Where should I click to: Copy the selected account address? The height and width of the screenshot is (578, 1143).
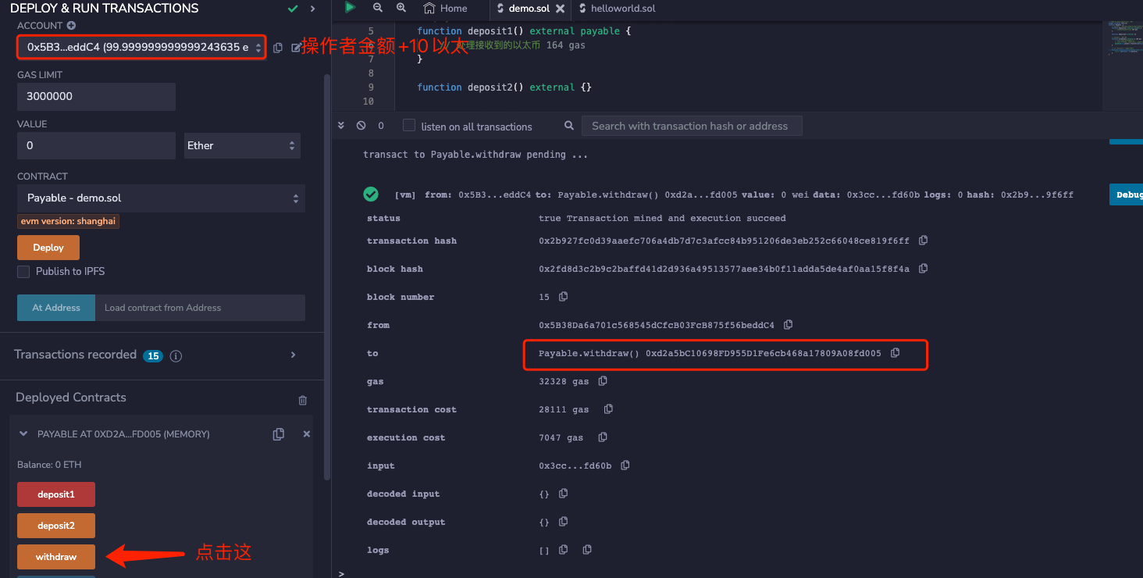pos(278,48)
